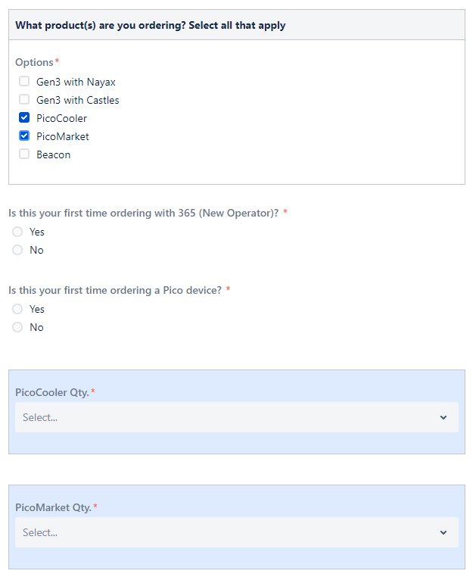Choose No for first time ordering with 365
The image size is (476, 580).
pyautogui.click(x=17, y=250)
